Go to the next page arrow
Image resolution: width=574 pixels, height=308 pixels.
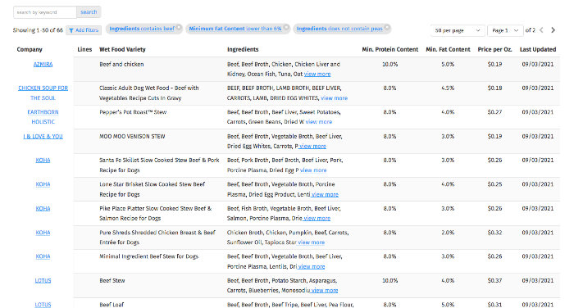(553, 30)
